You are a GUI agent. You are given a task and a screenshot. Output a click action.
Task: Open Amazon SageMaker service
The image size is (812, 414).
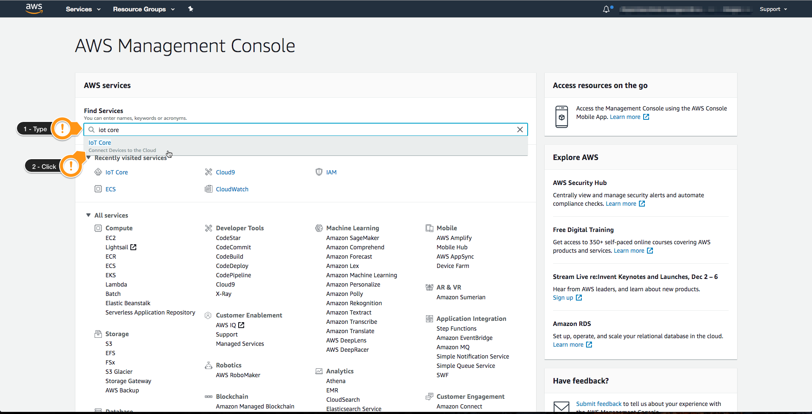(352, 238)
